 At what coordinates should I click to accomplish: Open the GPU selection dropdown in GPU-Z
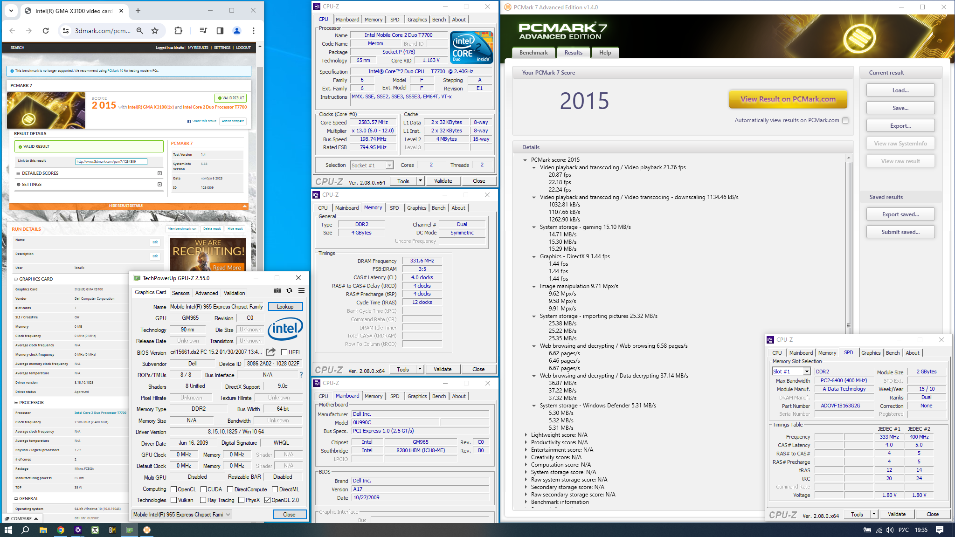pyautogui.click(x=182, y=515)
